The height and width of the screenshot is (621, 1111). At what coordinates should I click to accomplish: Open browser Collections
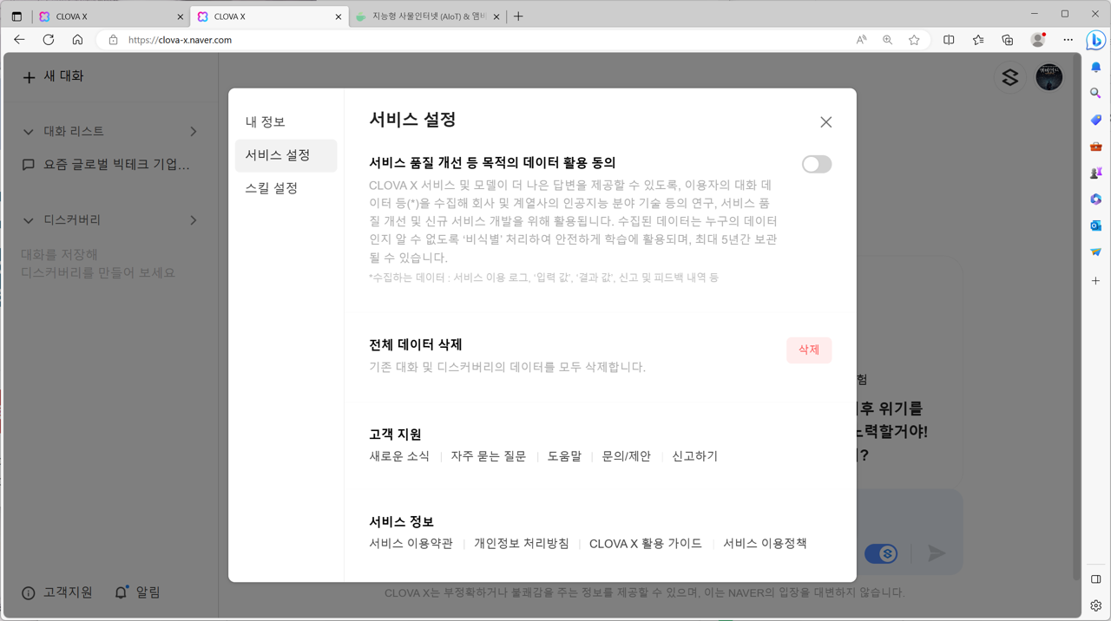tap(1008, 40)
